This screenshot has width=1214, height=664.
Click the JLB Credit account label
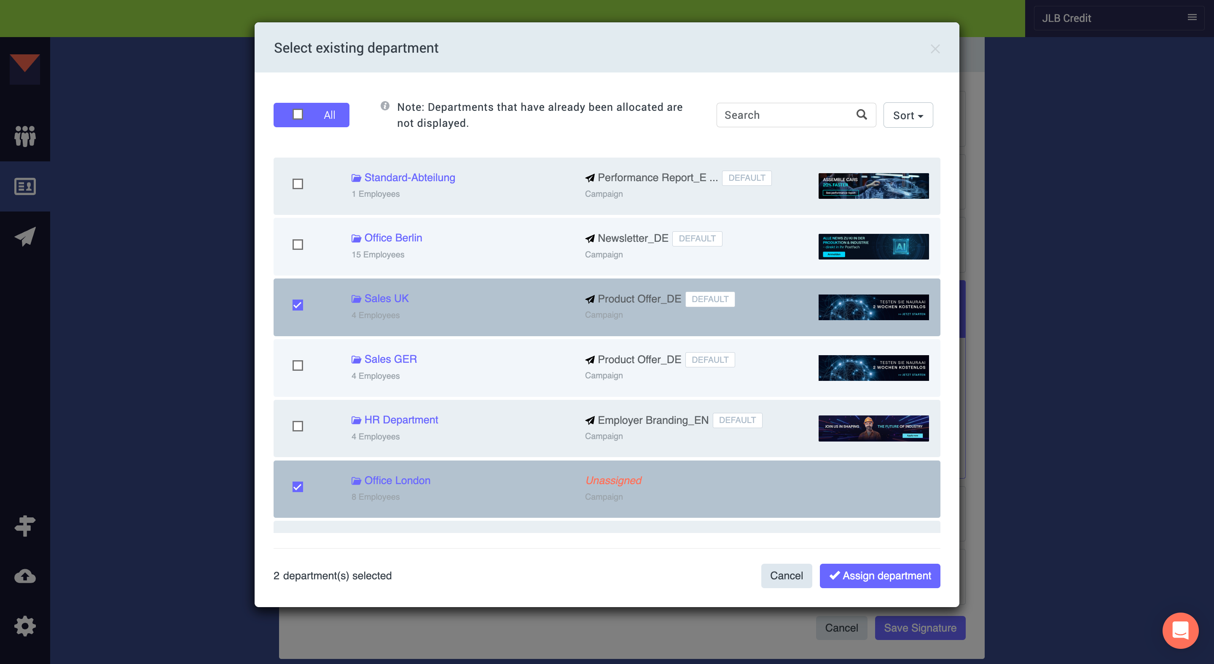1066,18
